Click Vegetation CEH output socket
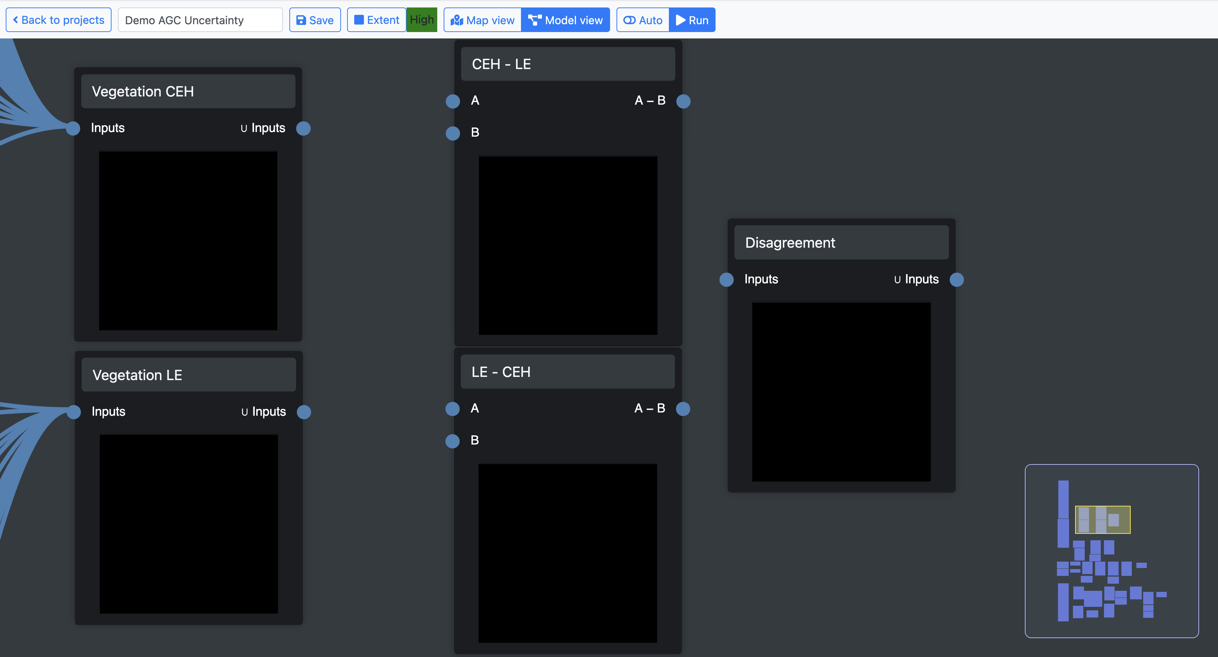 (303, 128)
